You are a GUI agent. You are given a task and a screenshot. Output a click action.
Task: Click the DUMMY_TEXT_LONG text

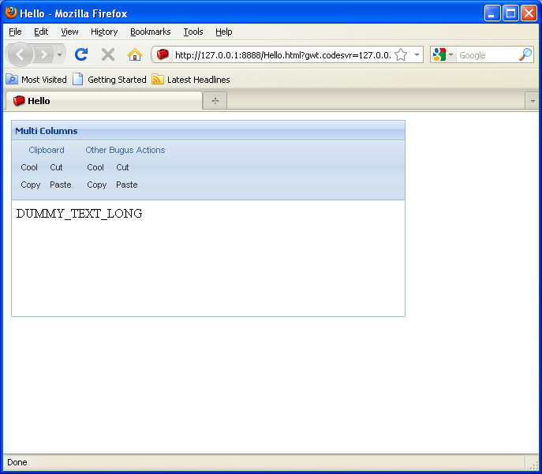(x=79, y=214)
